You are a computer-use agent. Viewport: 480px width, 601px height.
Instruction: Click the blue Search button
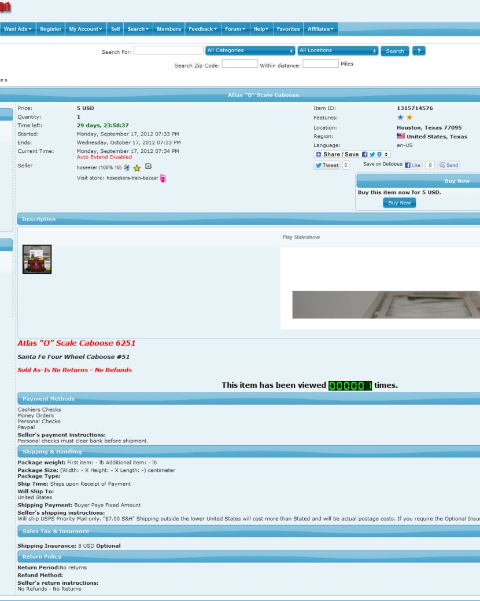(x=394, y=51)
